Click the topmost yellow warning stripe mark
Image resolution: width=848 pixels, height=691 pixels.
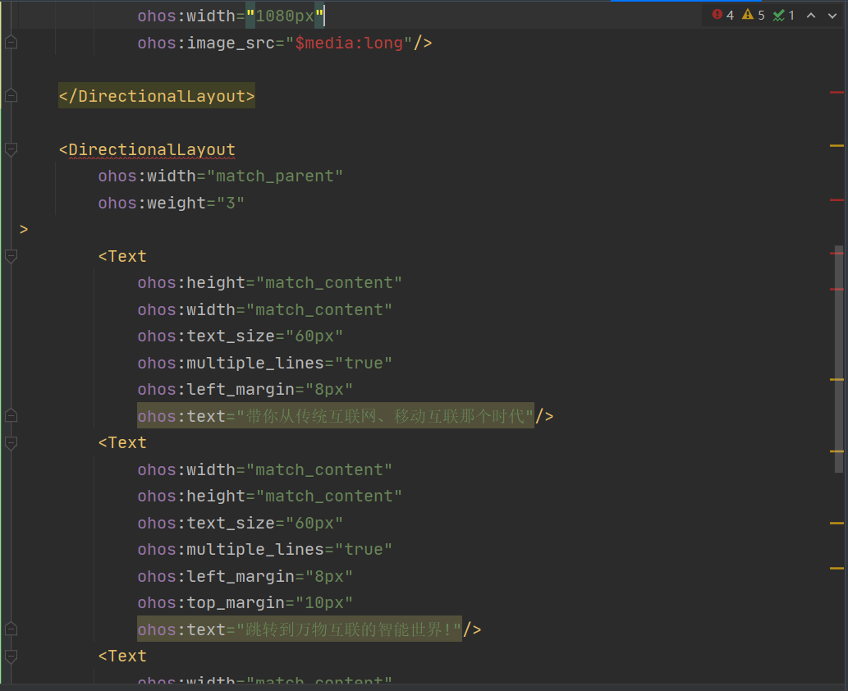(837, 145)
